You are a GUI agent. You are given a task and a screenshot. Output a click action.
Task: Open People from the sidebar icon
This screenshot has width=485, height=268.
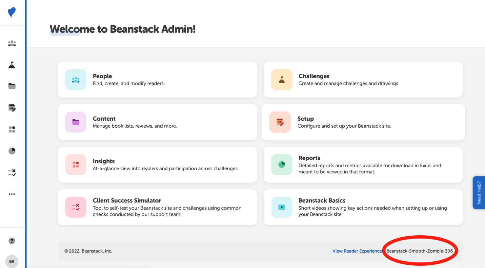[12, 43]
